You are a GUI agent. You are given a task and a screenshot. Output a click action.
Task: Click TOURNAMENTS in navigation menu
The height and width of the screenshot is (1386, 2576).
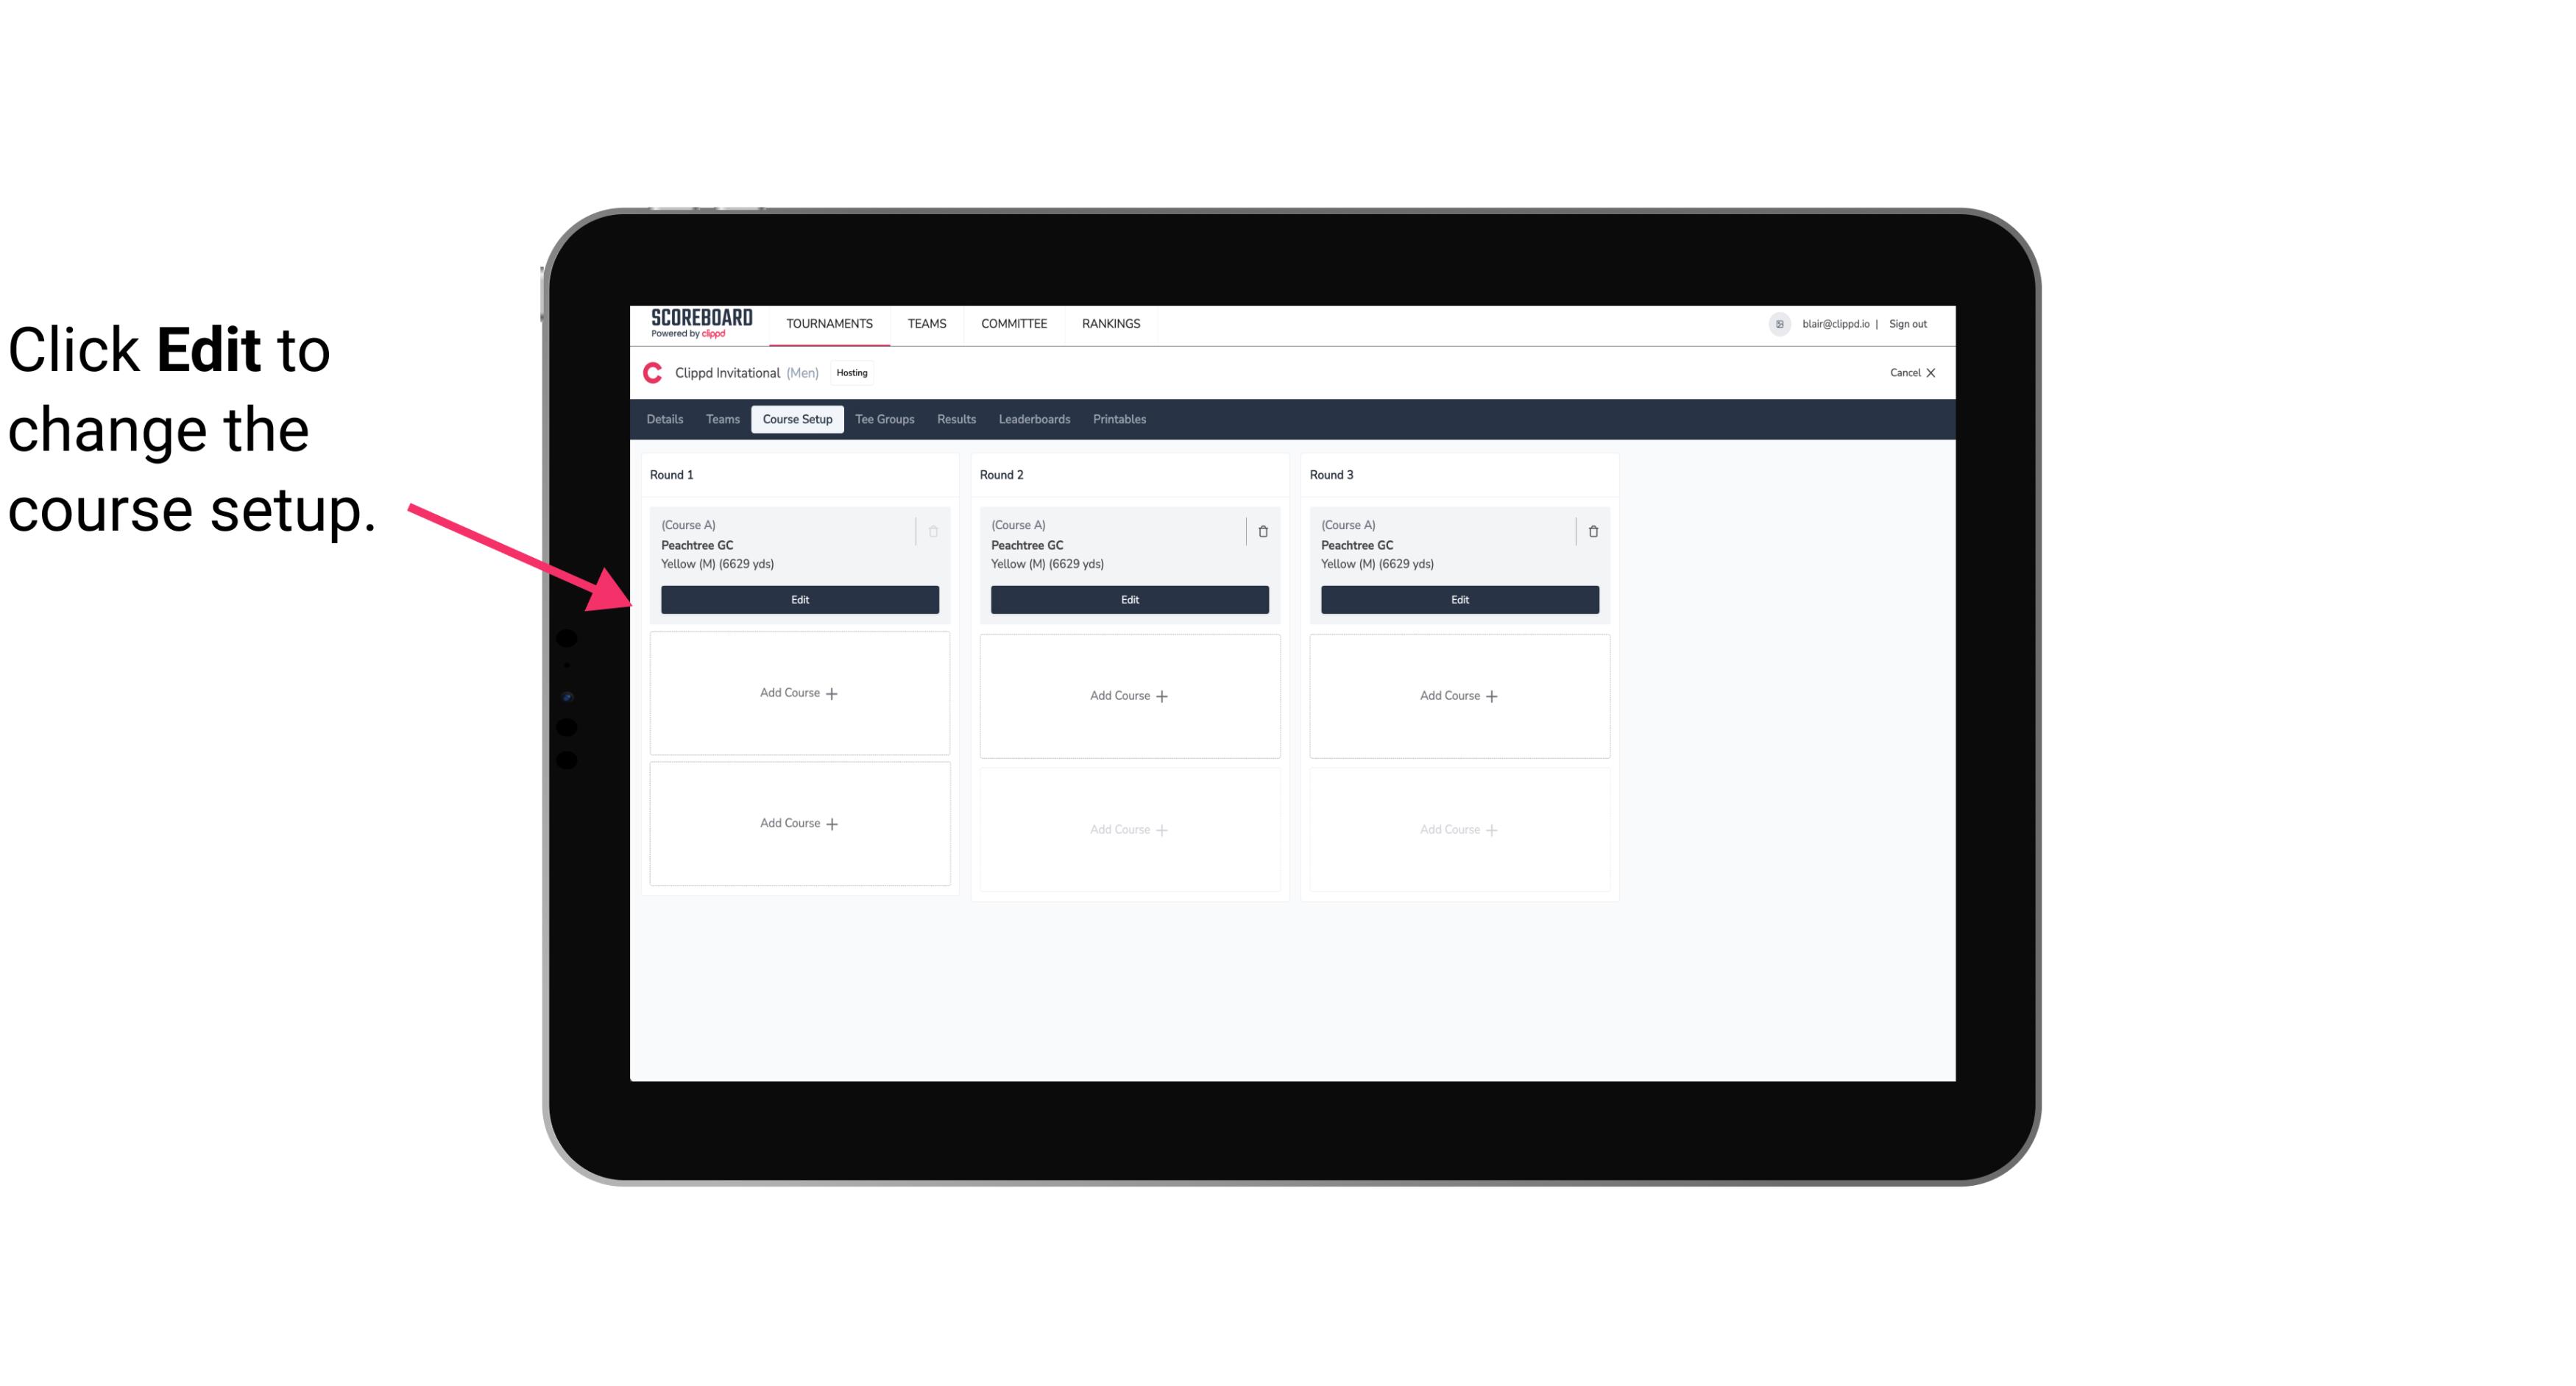[831, 322]
